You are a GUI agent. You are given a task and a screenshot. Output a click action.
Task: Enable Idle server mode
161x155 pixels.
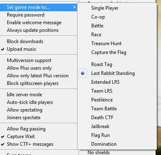[38, 95]
